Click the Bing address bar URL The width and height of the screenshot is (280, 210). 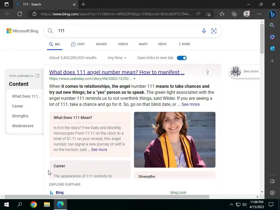[116, 14]
